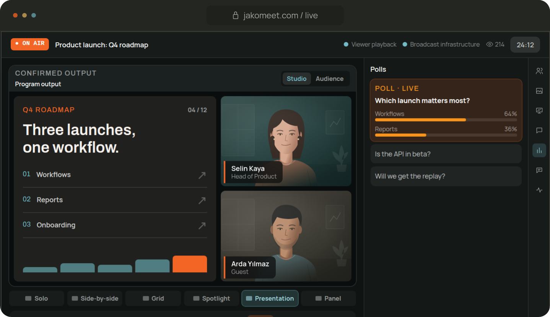Click the Viewer playback status dot

tap(346, 44)
